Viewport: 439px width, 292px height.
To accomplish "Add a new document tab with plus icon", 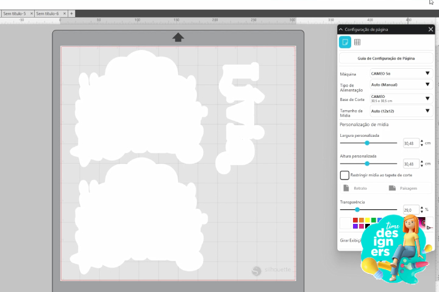I will click(71, 13).
